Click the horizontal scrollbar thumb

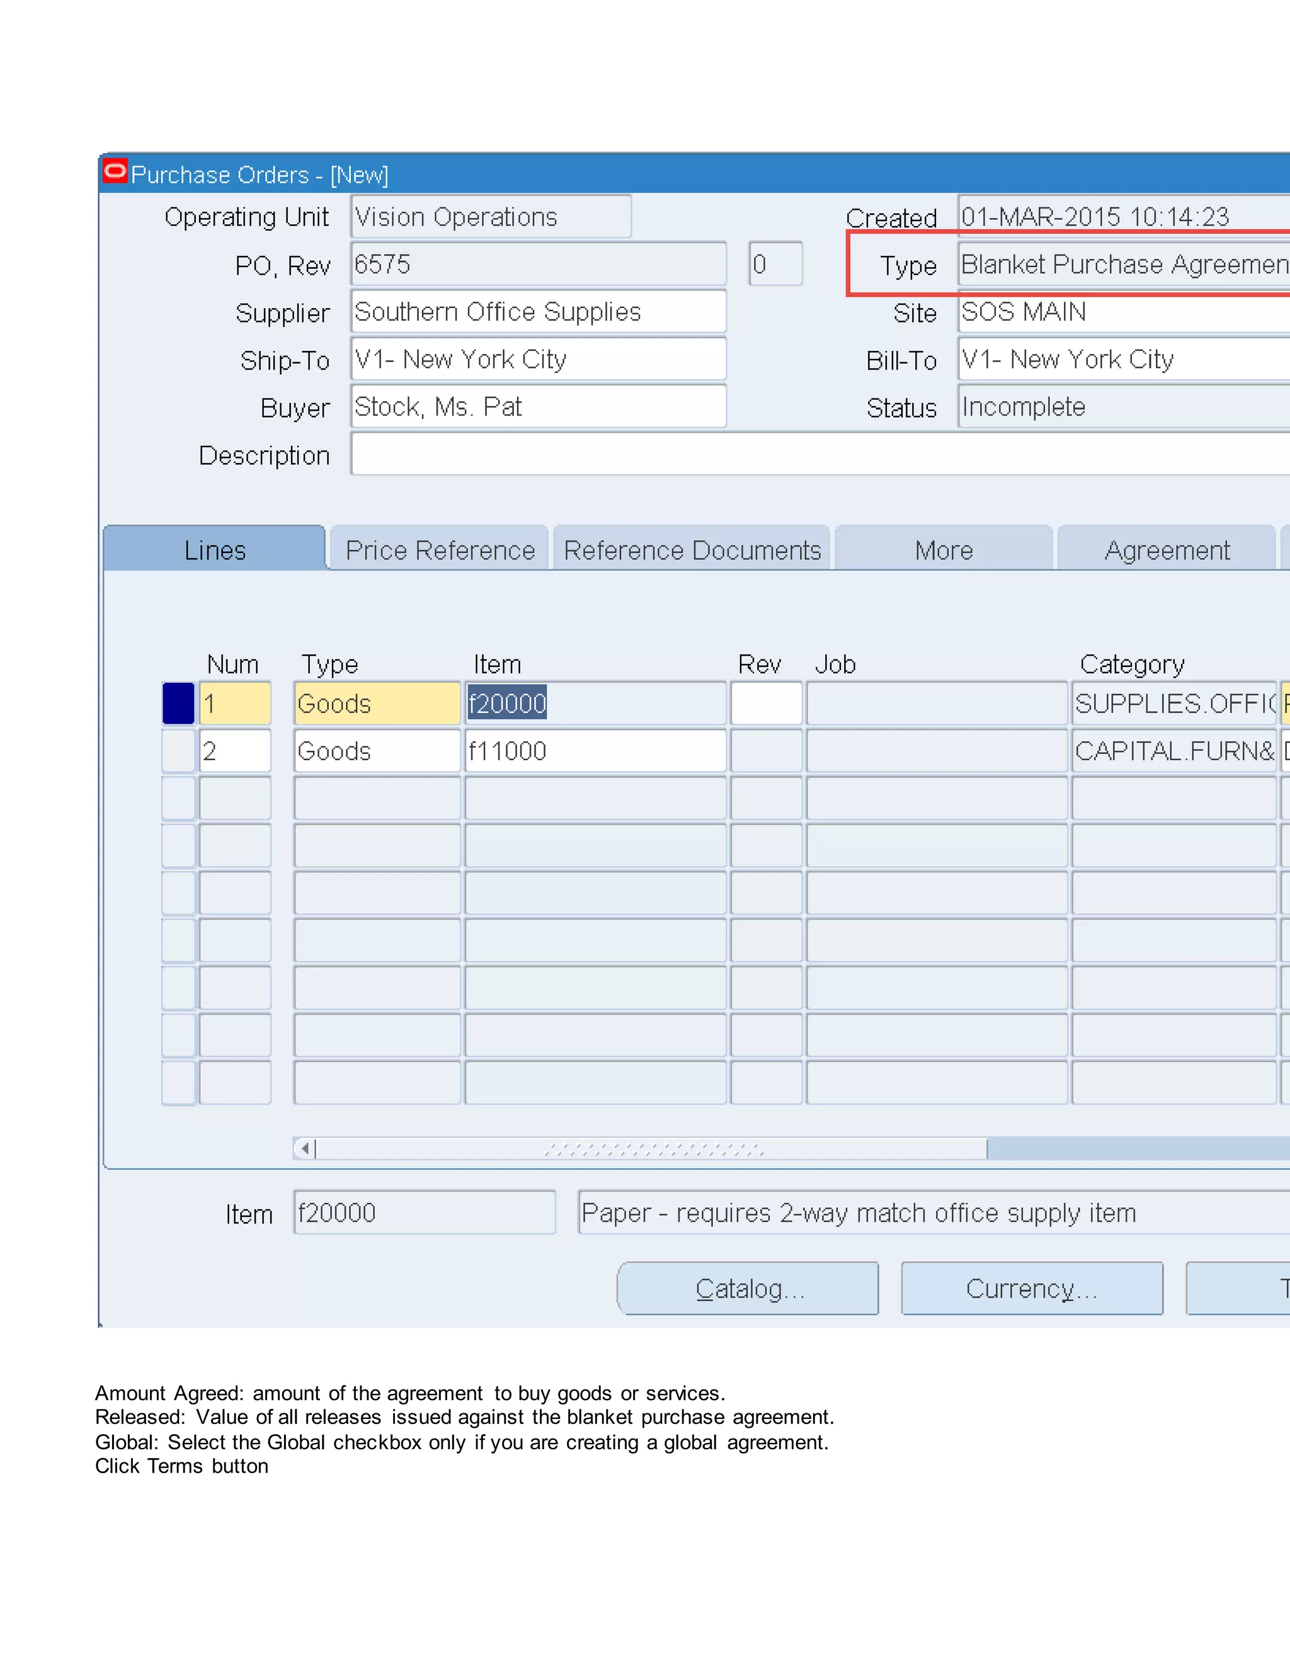click(652, 1149)
